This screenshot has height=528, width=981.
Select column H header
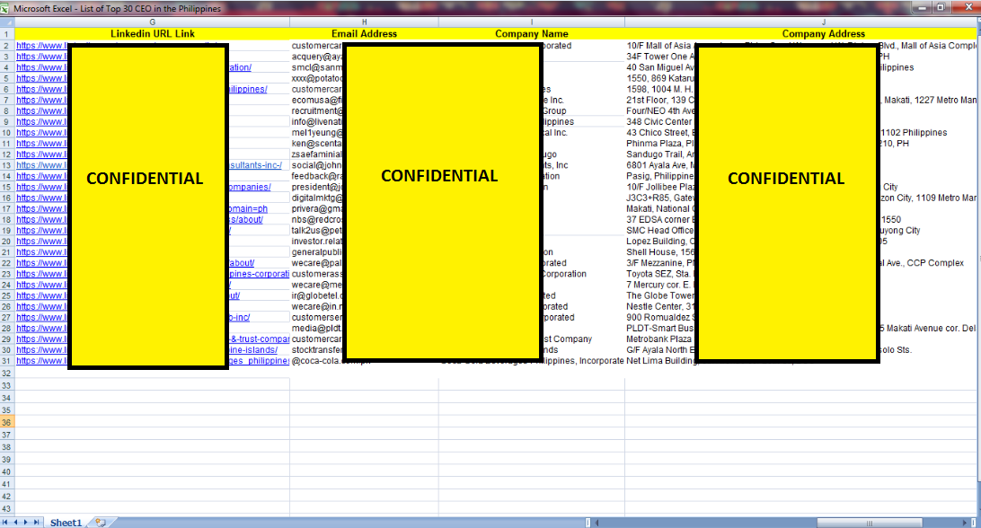click(x=364, y=22)
